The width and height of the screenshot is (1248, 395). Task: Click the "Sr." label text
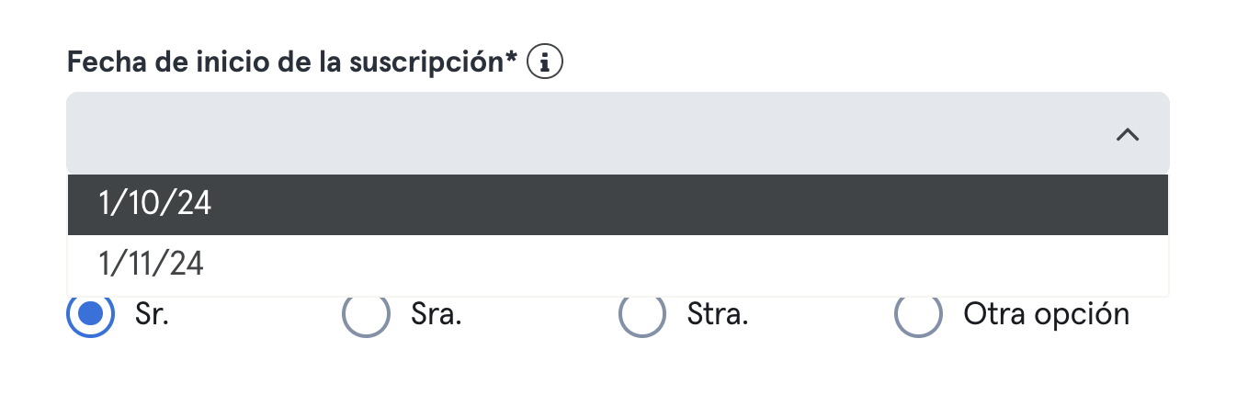click(152, 314)
